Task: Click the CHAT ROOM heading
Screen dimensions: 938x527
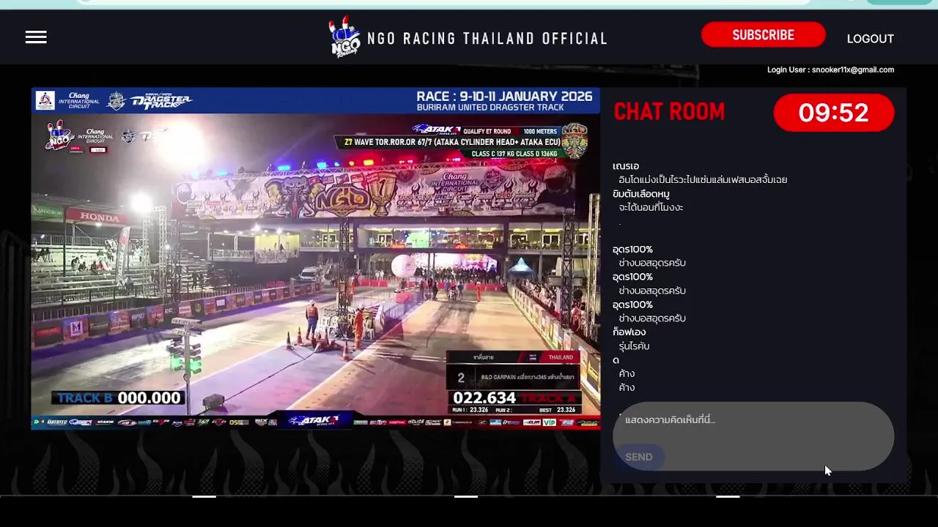Action: click(669, 112)
